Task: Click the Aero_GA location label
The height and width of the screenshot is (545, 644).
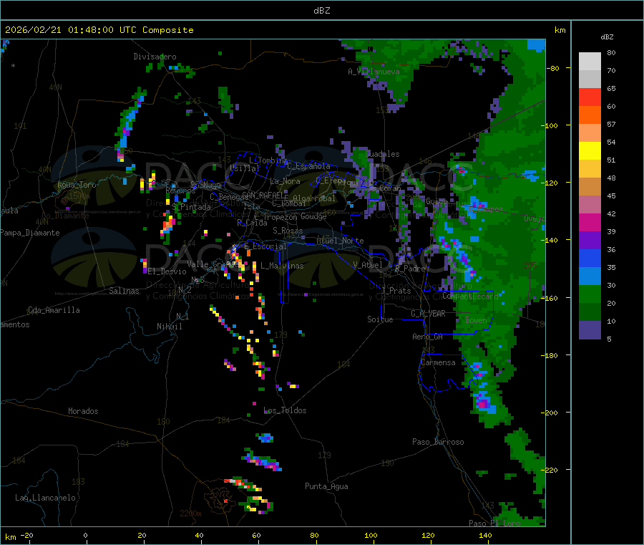Action: tap(428, 337)
